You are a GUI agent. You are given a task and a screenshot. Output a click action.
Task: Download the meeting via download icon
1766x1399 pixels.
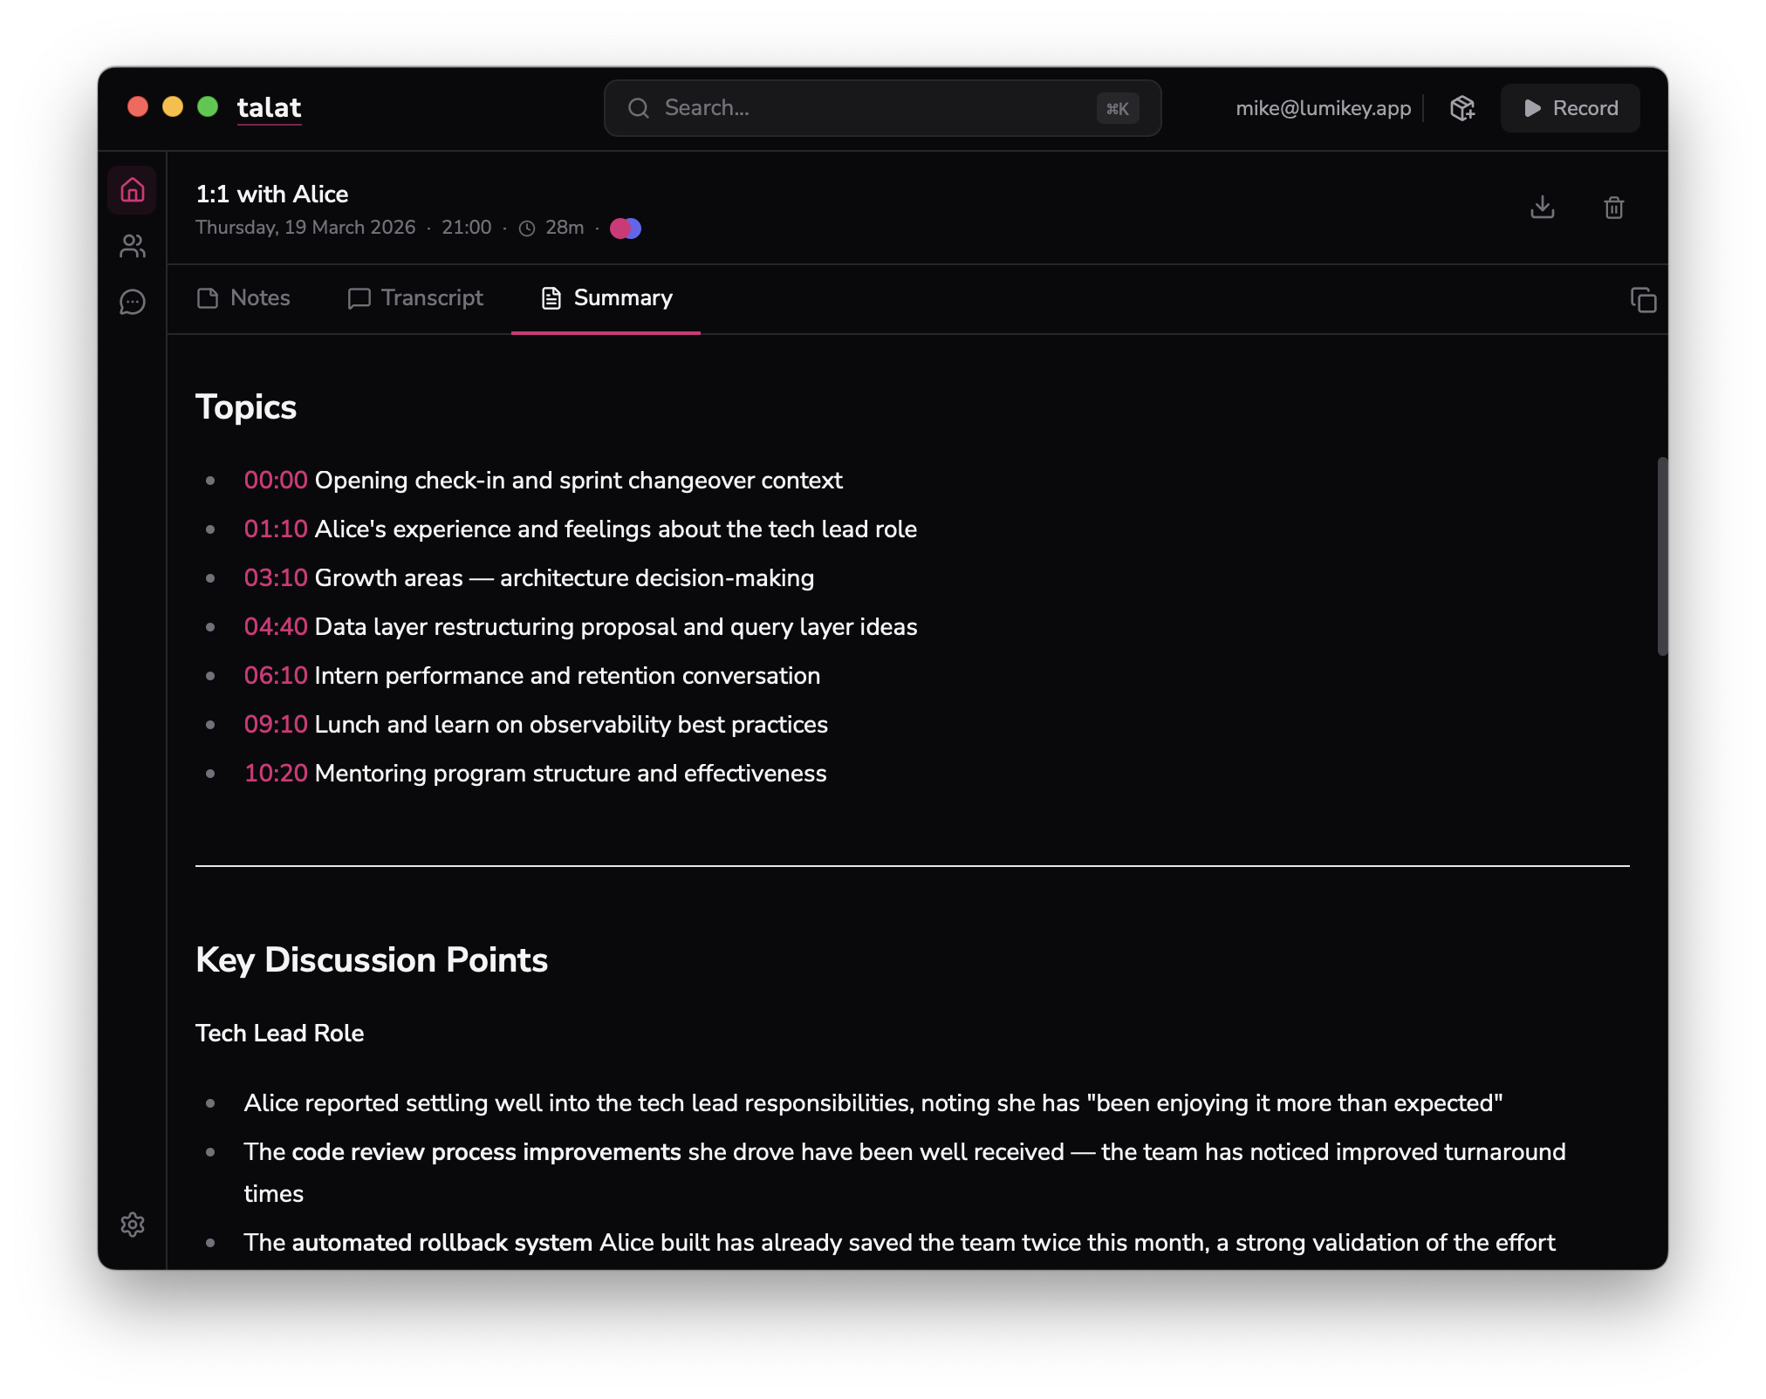click(x=1543, y=207)
